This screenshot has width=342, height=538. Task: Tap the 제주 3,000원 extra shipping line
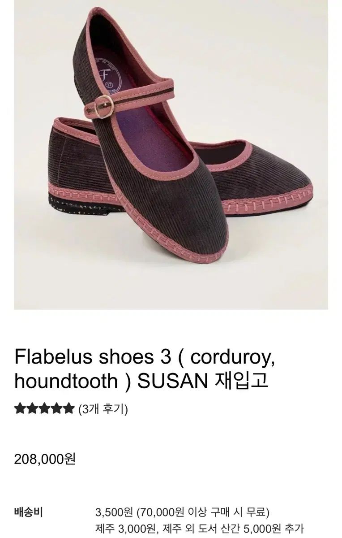200,529
